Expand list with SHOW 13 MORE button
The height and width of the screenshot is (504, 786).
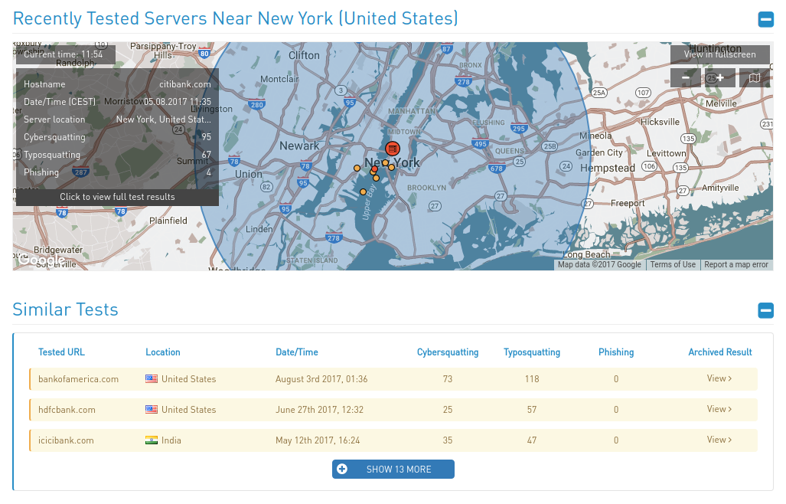[x=393, y=470]
